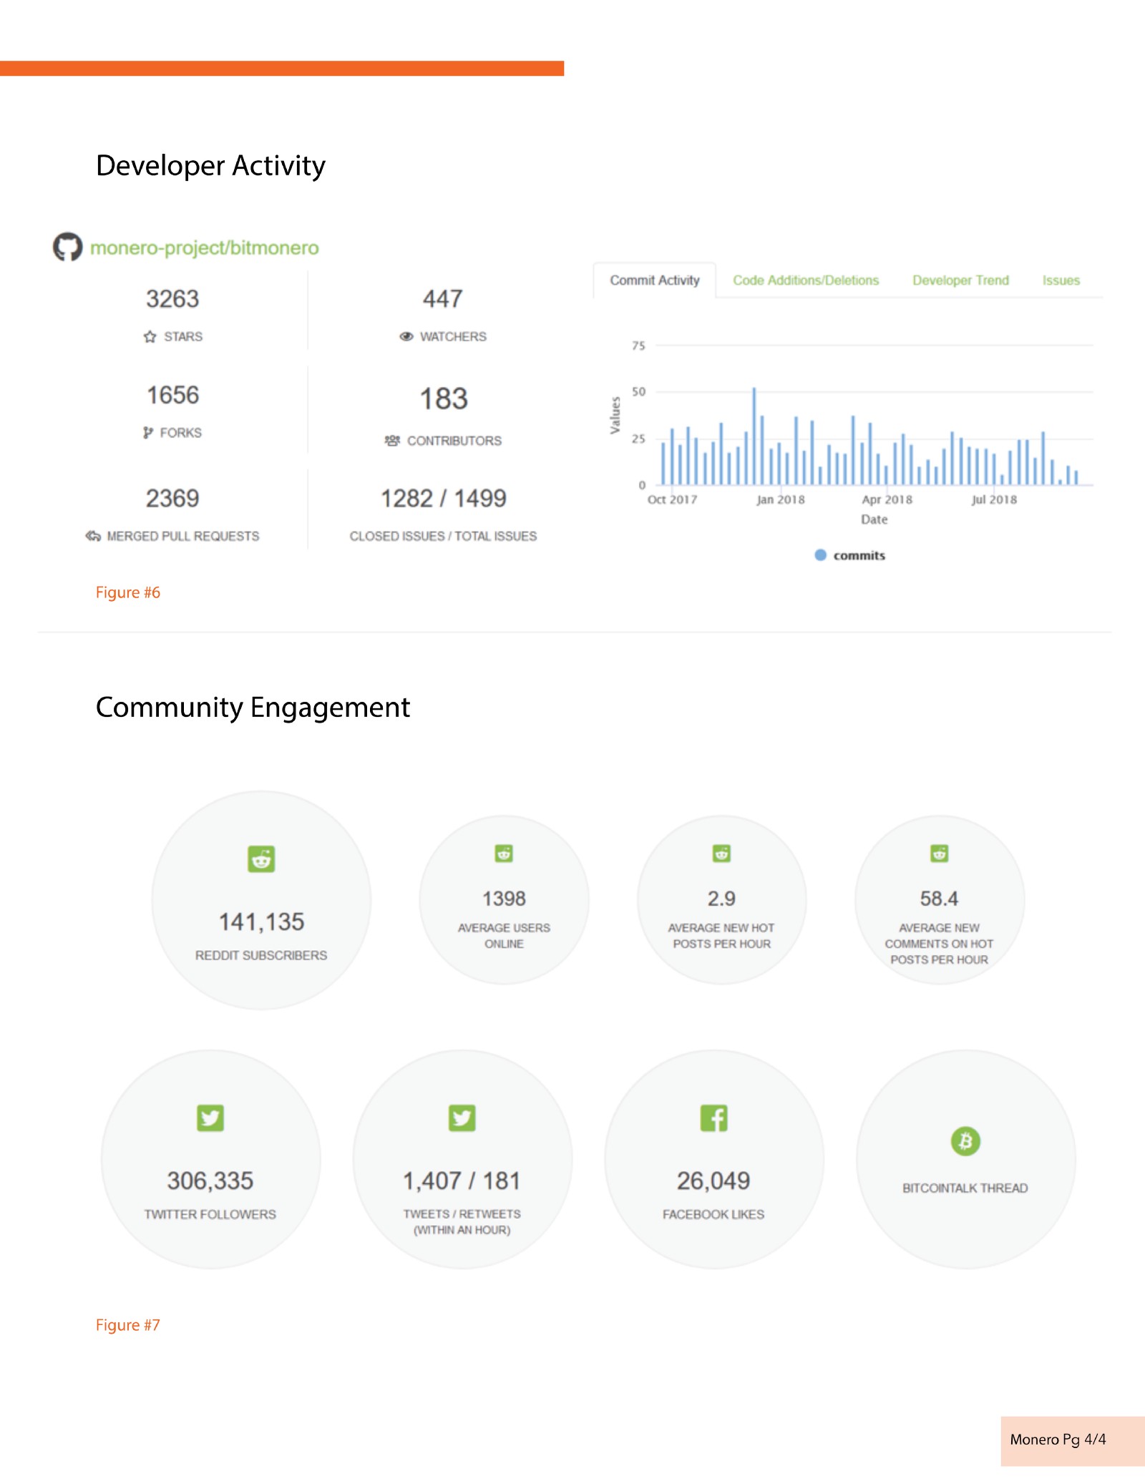Click the people icon beside CONTRIBUTORS
This screenshot has width=1145, height=1481.
click(x=392, y=440)
